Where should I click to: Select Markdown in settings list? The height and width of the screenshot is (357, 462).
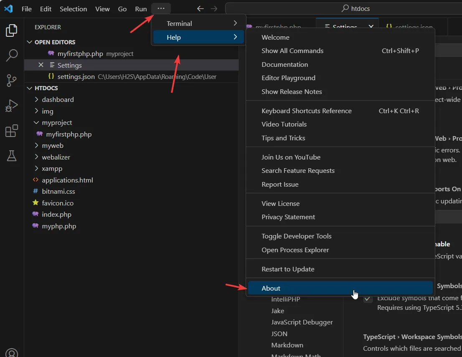coord(287,345)
